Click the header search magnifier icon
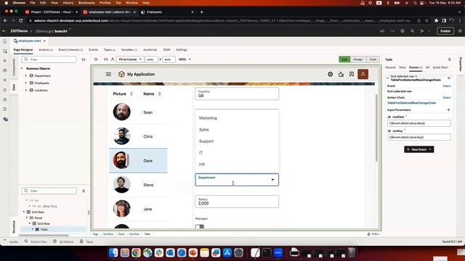 (412, 31)
